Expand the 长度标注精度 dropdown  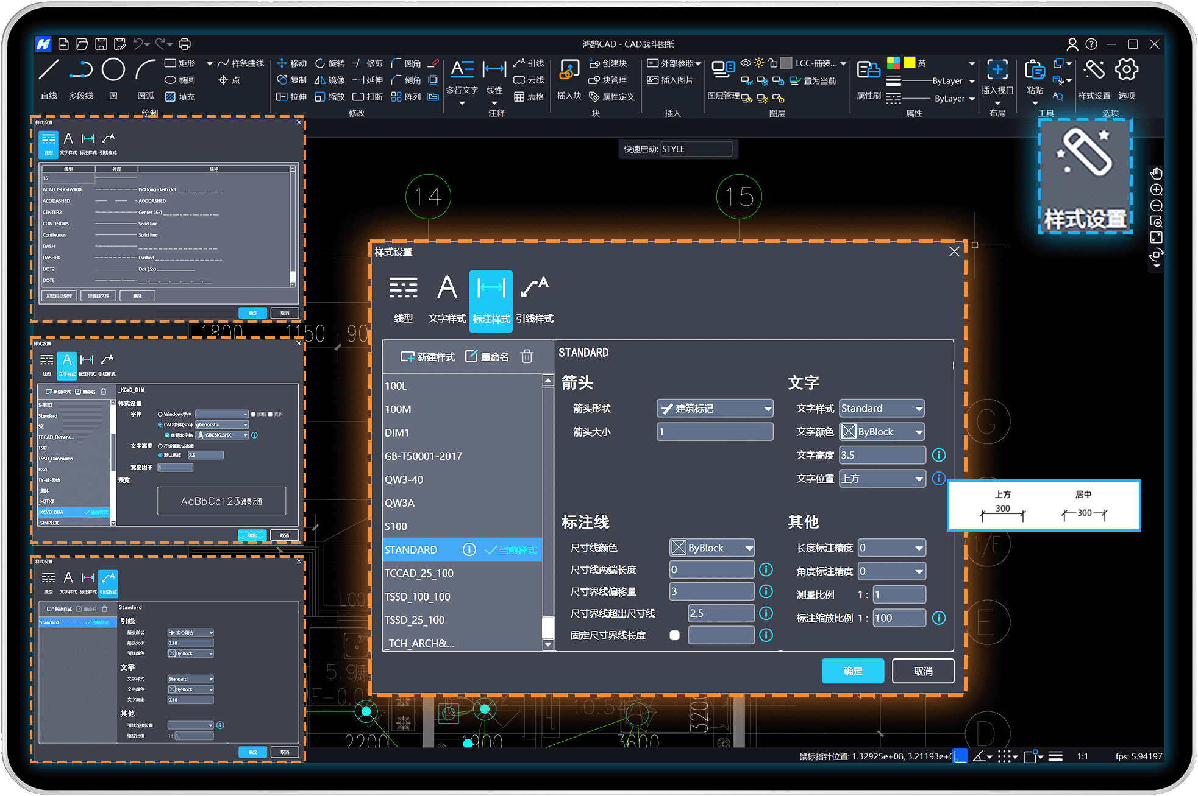coord(891,548)
